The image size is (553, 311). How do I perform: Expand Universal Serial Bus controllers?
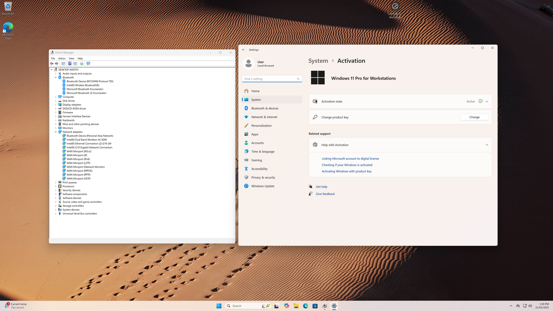click(56, 214)
